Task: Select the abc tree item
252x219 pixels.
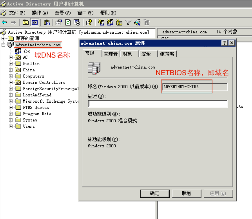Action: pos(27,51)
